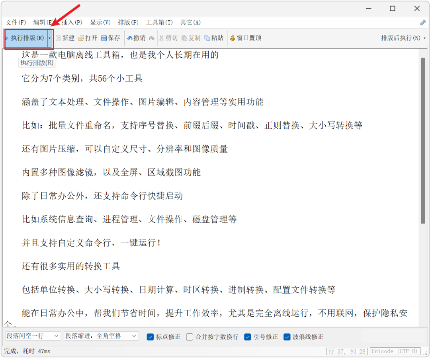Open the 工具箱(T) menu

click(159, 22)
